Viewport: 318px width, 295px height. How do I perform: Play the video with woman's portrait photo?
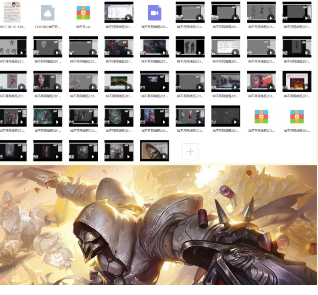click(x=48, y=81)
